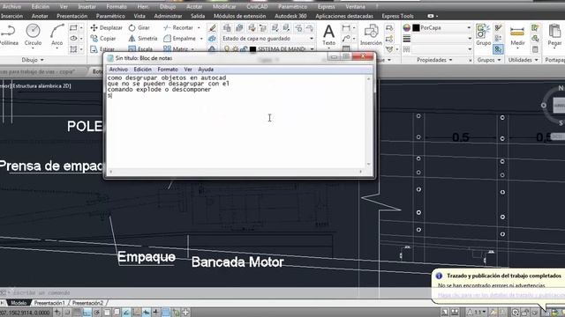Expand the Dibujo panel dropdown

click(33, 60)
